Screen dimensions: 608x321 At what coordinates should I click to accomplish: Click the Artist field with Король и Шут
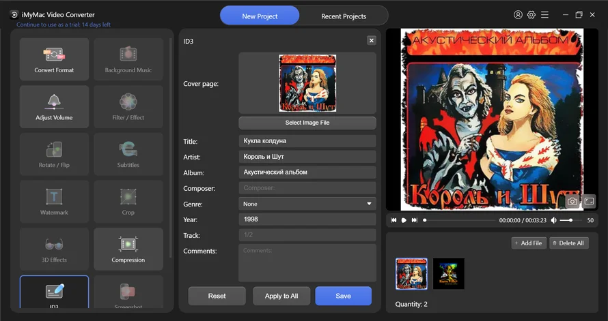307,157
